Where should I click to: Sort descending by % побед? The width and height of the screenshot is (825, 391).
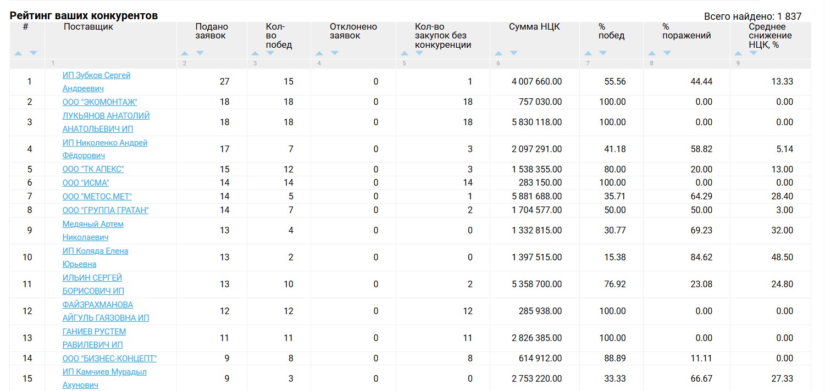click(x=603, y=53)
